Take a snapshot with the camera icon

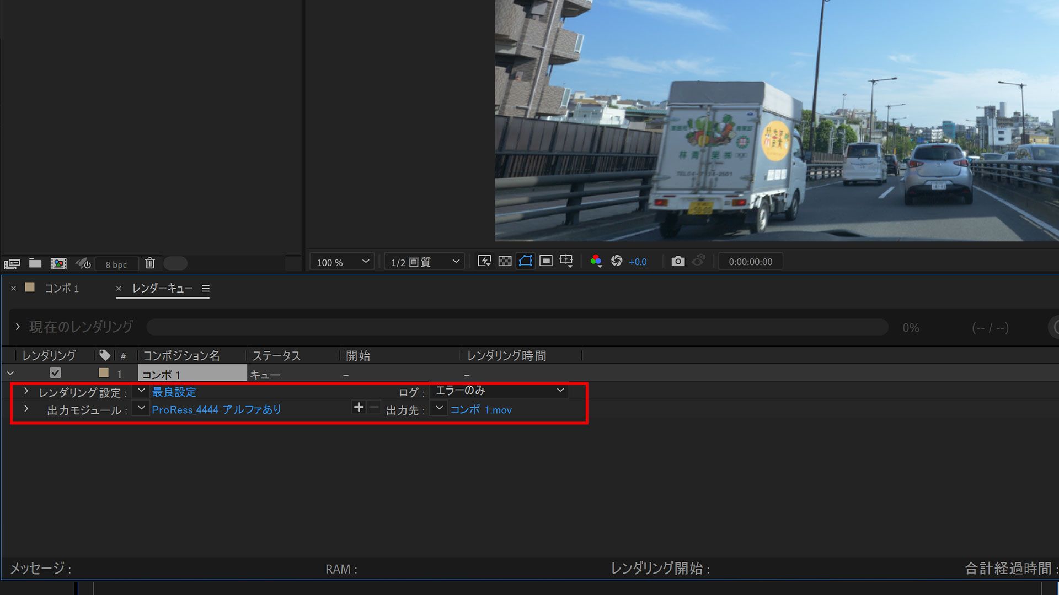[678, 261]
